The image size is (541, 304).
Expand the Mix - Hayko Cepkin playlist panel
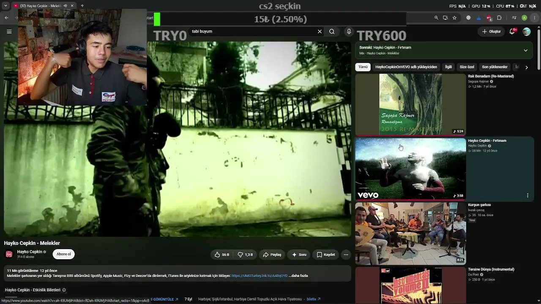[x=525, y=50]
